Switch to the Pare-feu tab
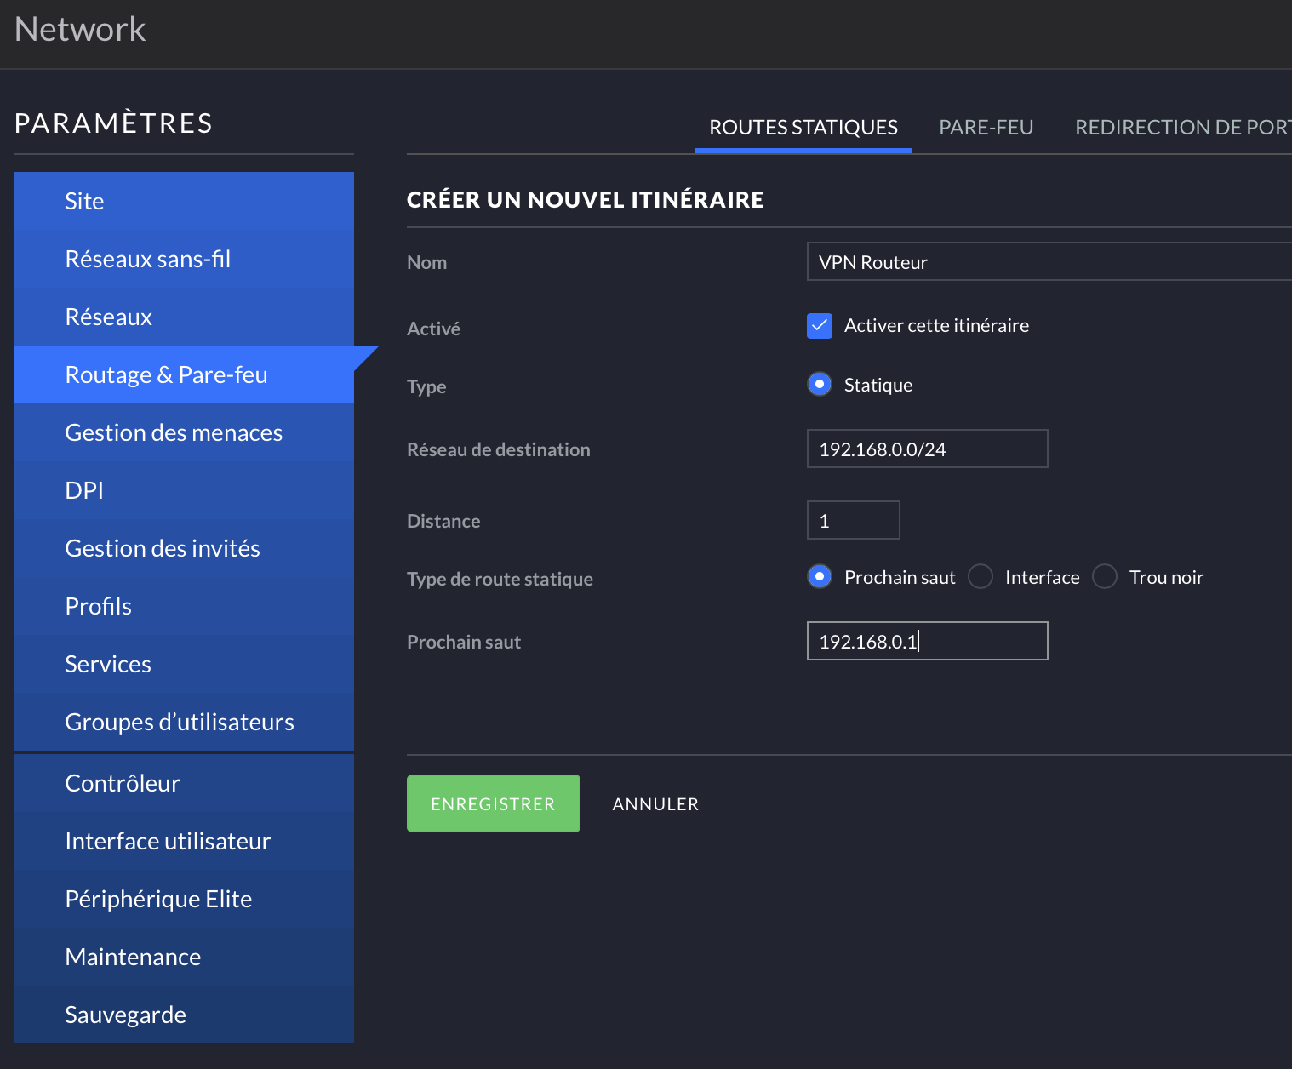 986,128
